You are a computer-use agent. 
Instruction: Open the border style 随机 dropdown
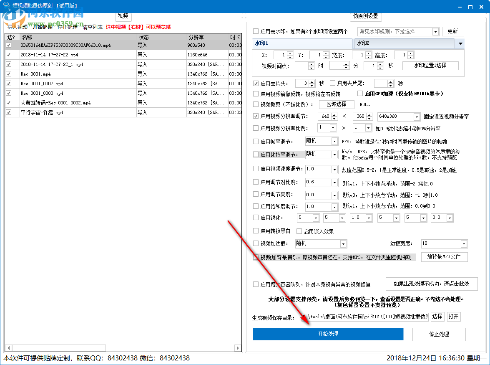(x=343, y=244)
